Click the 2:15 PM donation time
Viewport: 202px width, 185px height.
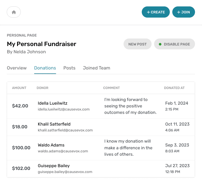click(172, 109)
